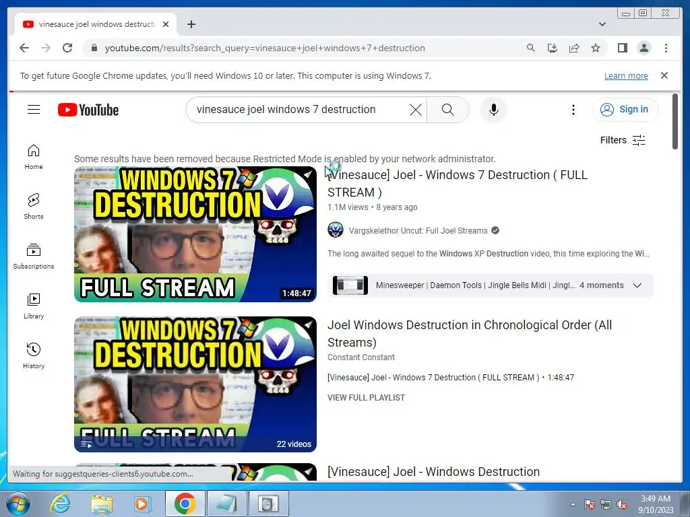Image resolution: width=690 pixels, height=517 pixels.
Task: Open History in the sidebar
Action: (34, 355)
